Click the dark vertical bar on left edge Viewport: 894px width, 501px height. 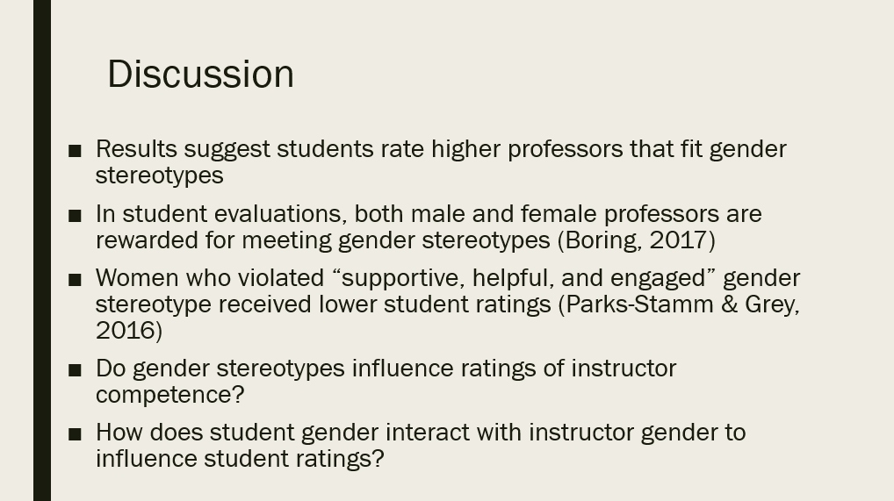click(42, 250)
